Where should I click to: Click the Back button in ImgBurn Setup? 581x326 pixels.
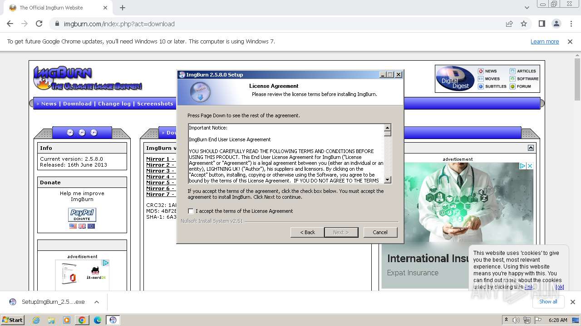[307, 232]
